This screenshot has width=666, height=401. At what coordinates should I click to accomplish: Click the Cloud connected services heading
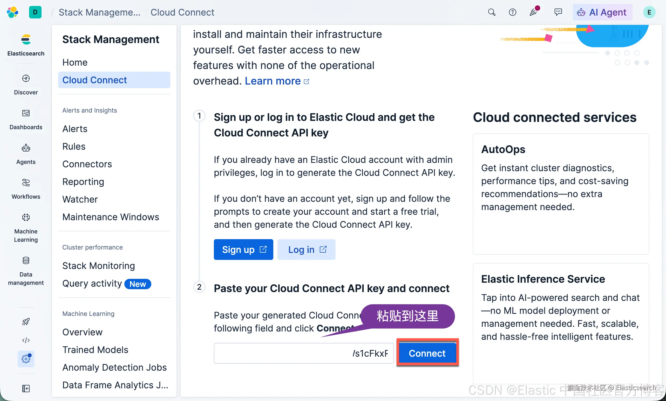click(555, 117)
